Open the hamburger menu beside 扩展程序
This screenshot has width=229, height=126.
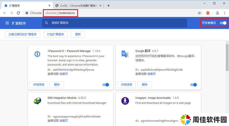[x=7, y=23]
